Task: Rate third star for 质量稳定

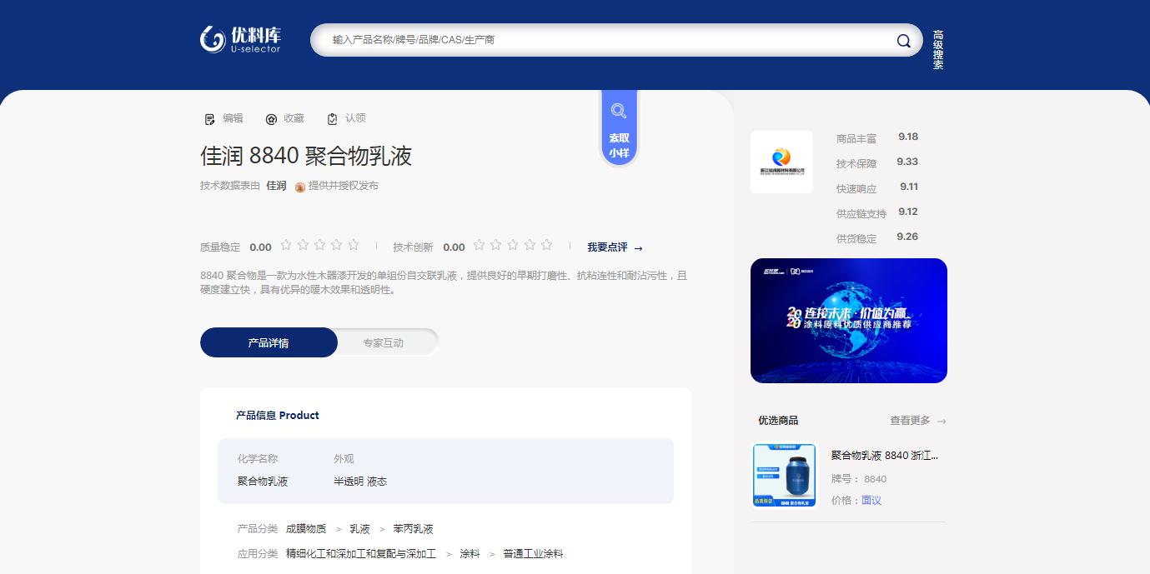Action: (x=319, y=245)
